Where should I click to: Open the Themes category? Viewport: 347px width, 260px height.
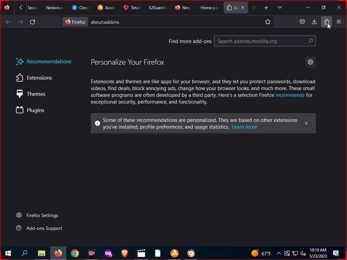point(30,94)
